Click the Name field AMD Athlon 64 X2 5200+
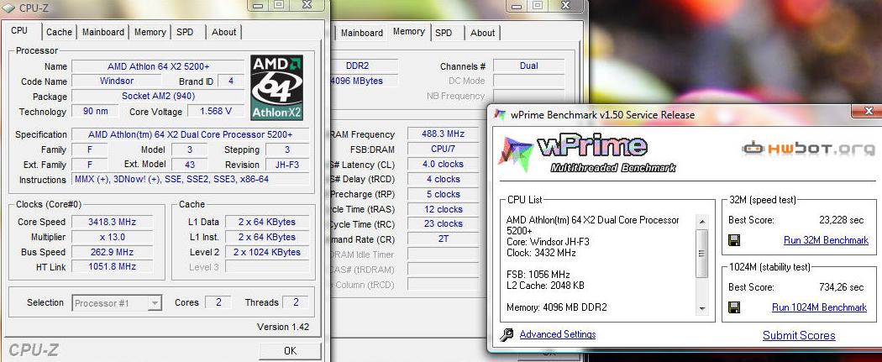 158,66
